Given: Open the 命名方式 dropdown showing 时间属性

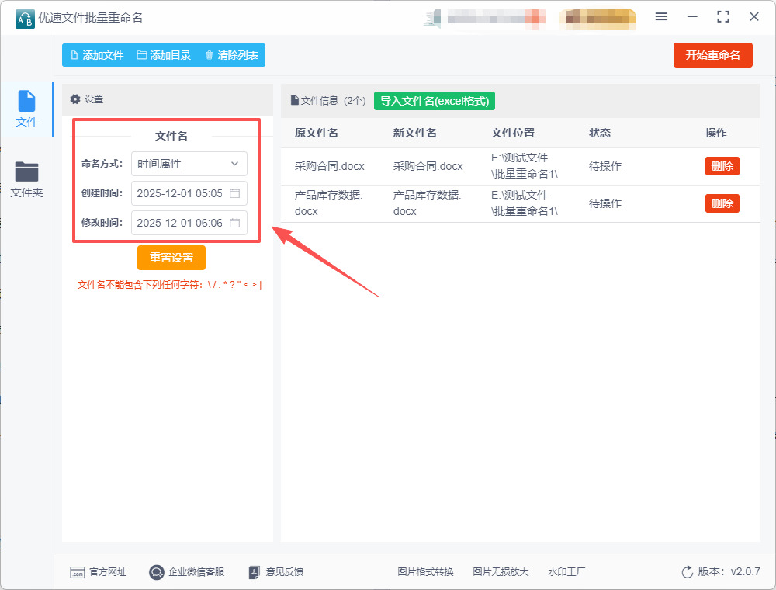Looking at the screenshot, I should (x=189, y=164).
